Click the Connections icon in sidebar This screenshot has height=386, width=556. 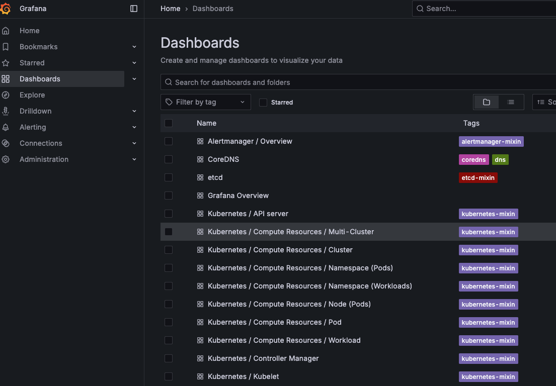pos(6,143)
